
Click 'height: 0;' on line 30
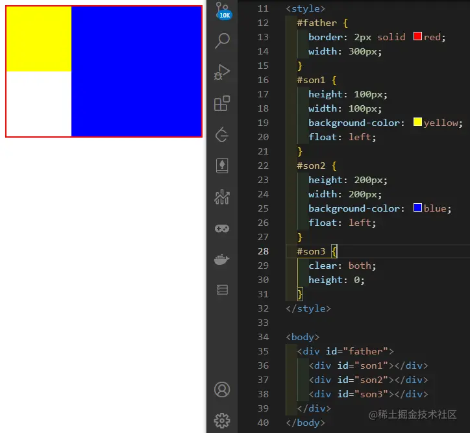click(336, 280)
